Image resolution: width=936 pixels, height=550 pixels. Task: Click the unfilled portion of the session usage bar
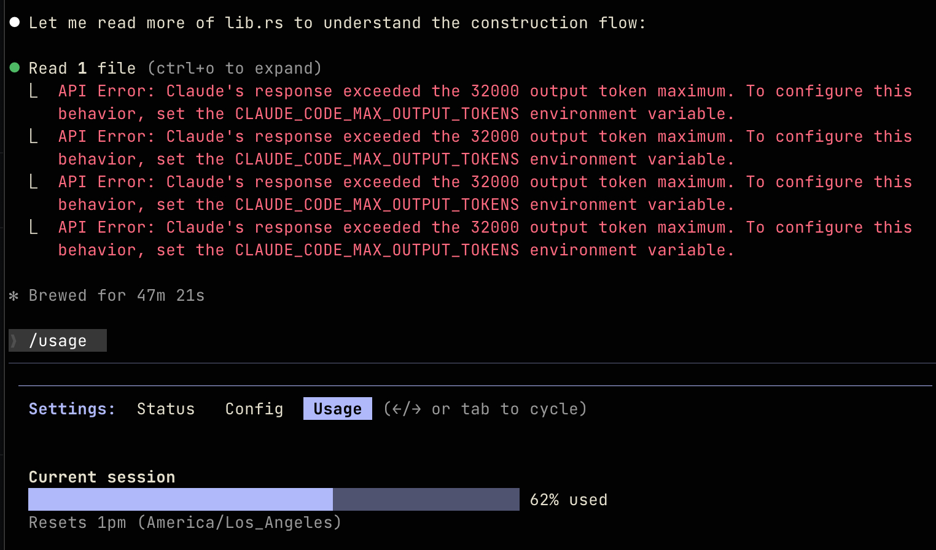click(x=426, y=500)
